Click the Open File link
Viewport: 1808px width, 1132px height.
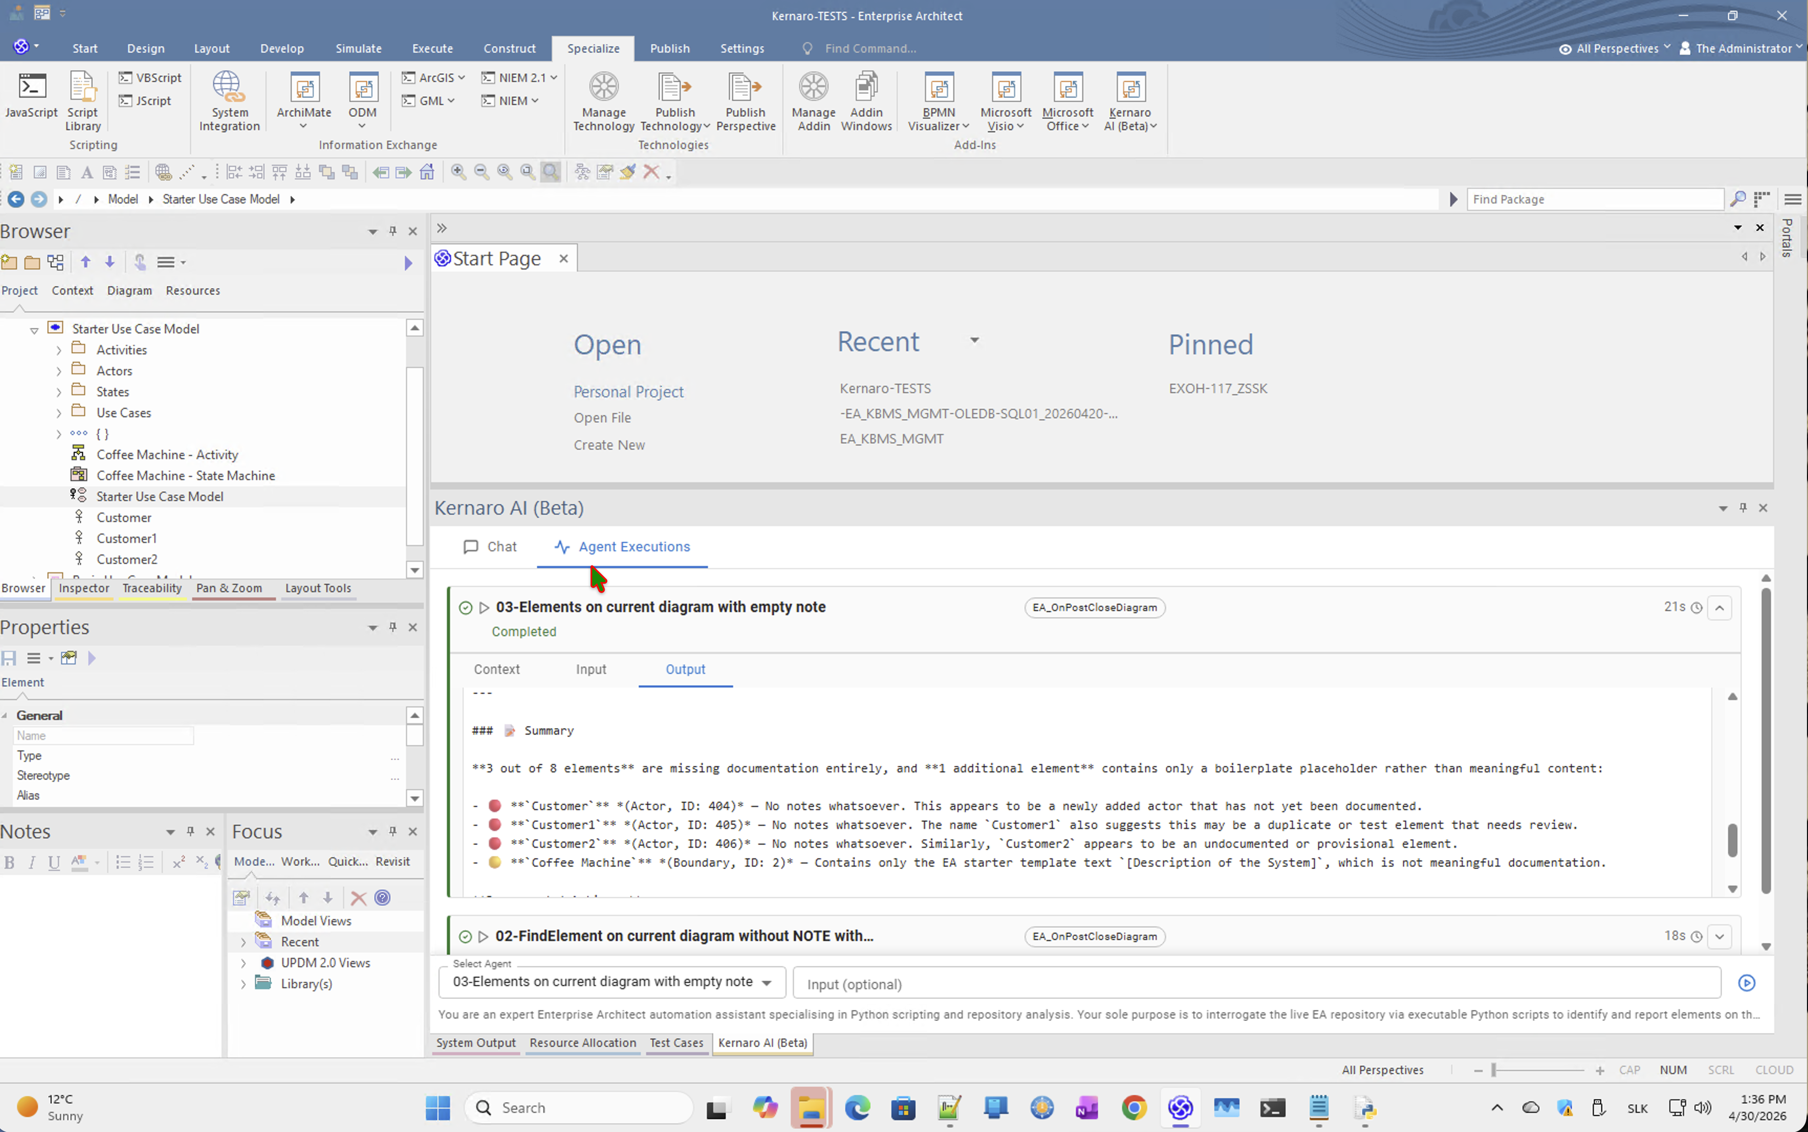(602, 418)
